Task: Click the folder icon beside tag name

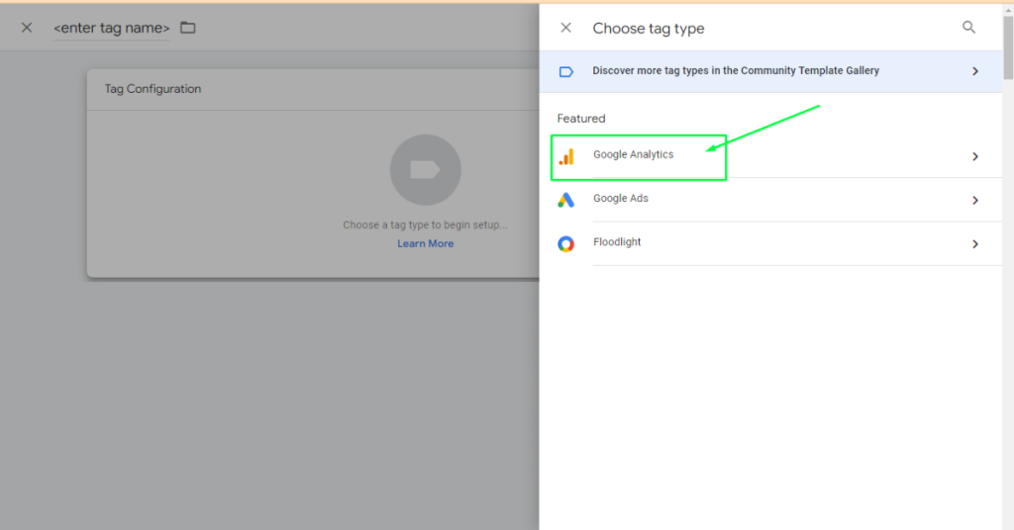Action: [188, 28]
